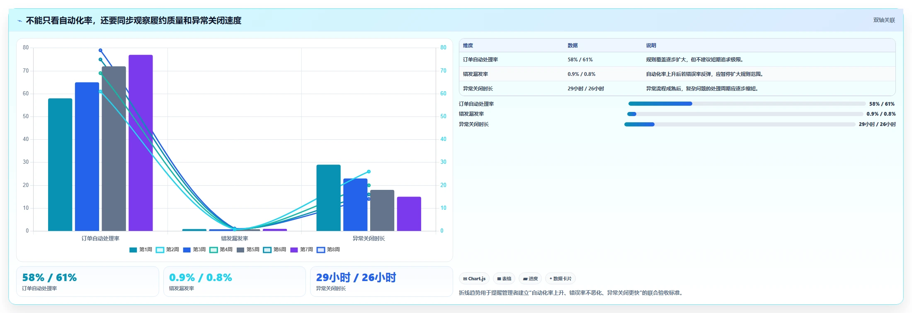Screen dimensions: 912x313
Task: Toggle the 第4周 legend item
Action: pos(221,250)
